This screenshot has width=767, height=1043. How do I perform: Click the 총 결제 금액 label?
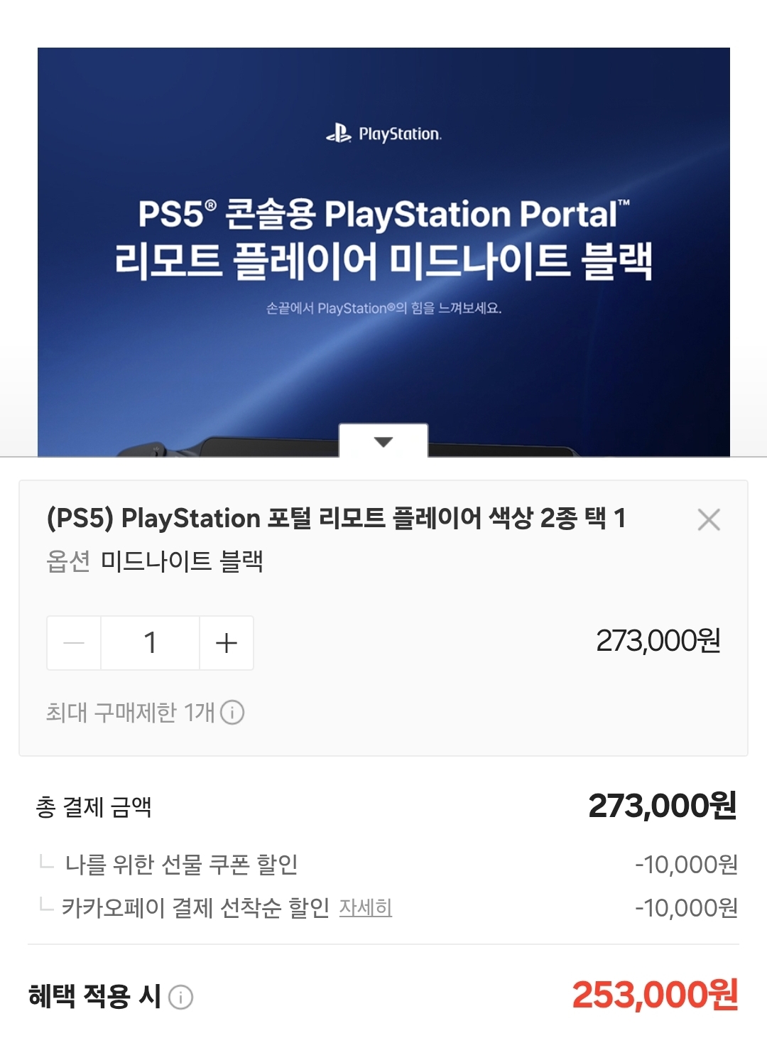[x=94, y=807]
